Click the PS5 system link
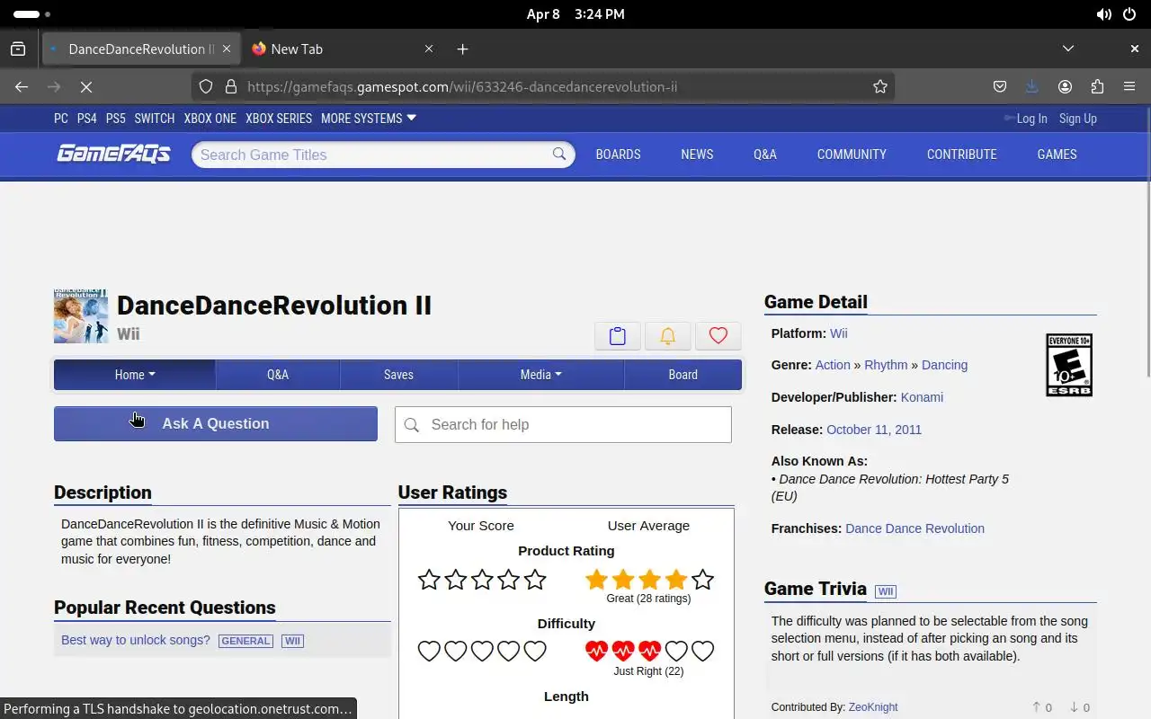 (x=115, y=118)
